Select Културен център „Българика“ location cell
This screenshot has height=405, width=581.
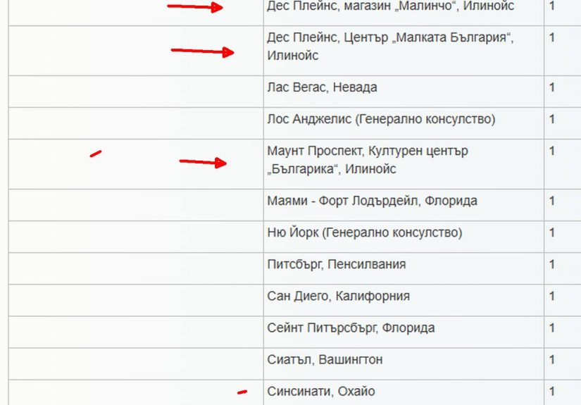pos(367,160)
